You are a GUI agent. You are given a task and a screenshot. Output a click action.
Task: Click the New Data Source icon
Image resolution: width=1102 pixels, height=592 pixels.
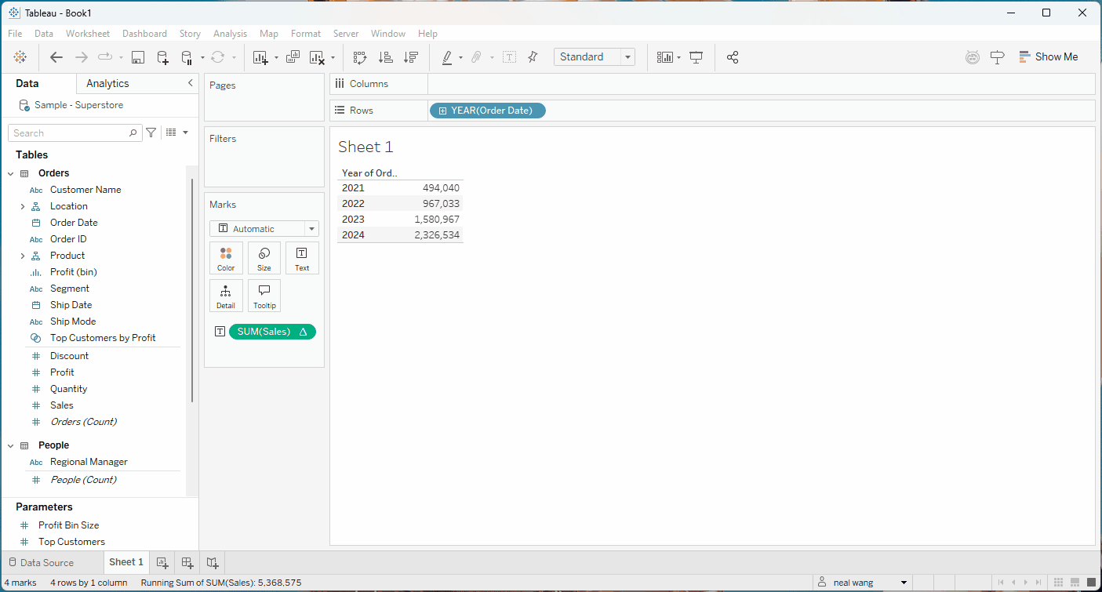tap(162, 57)
